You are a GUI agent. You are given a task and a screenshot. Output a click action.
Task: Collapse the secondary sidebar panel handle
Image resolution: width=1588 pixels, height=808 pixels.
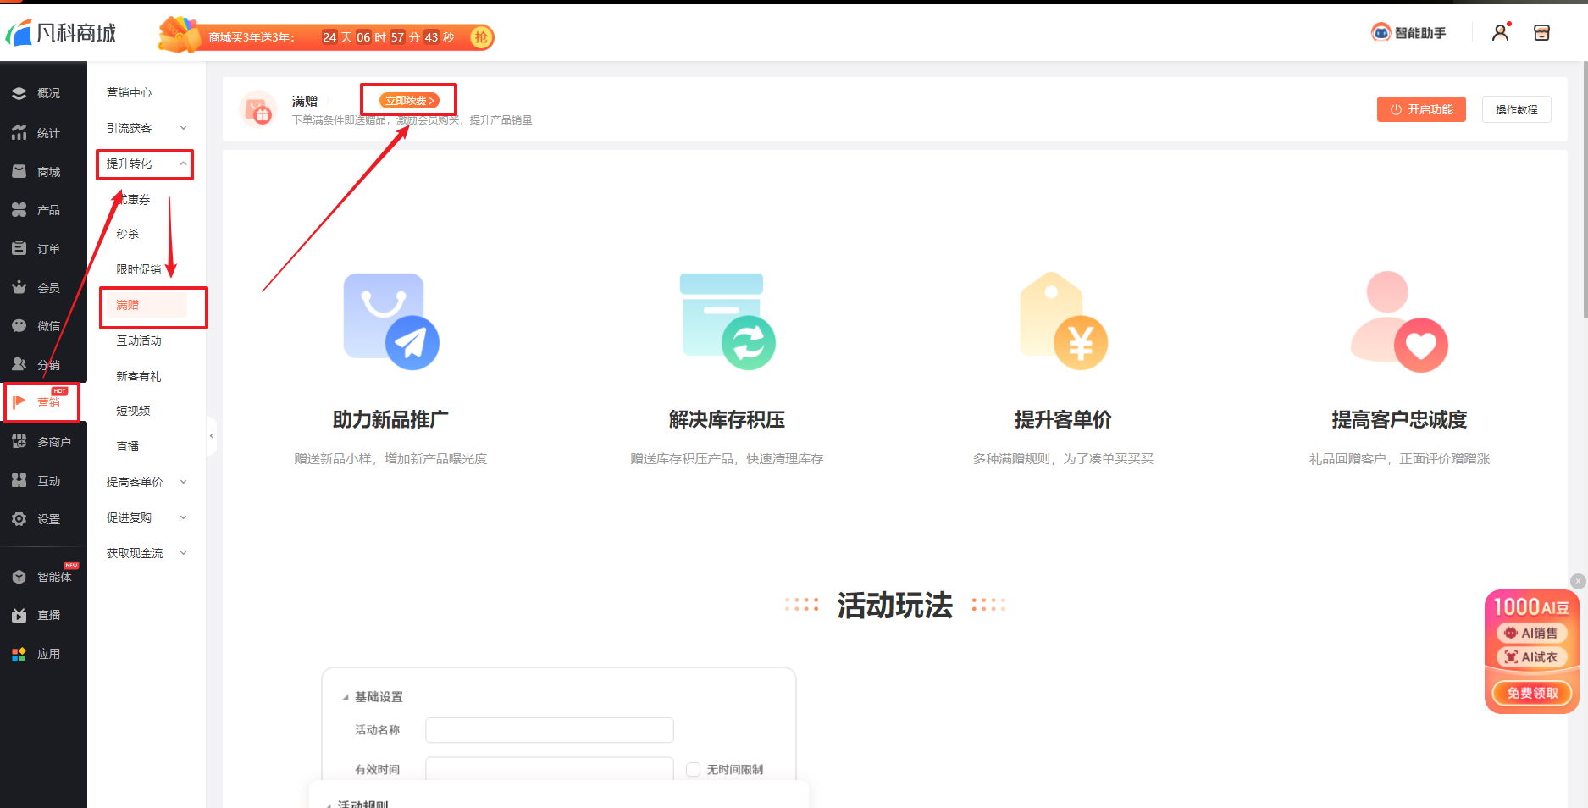pos(212,436)
